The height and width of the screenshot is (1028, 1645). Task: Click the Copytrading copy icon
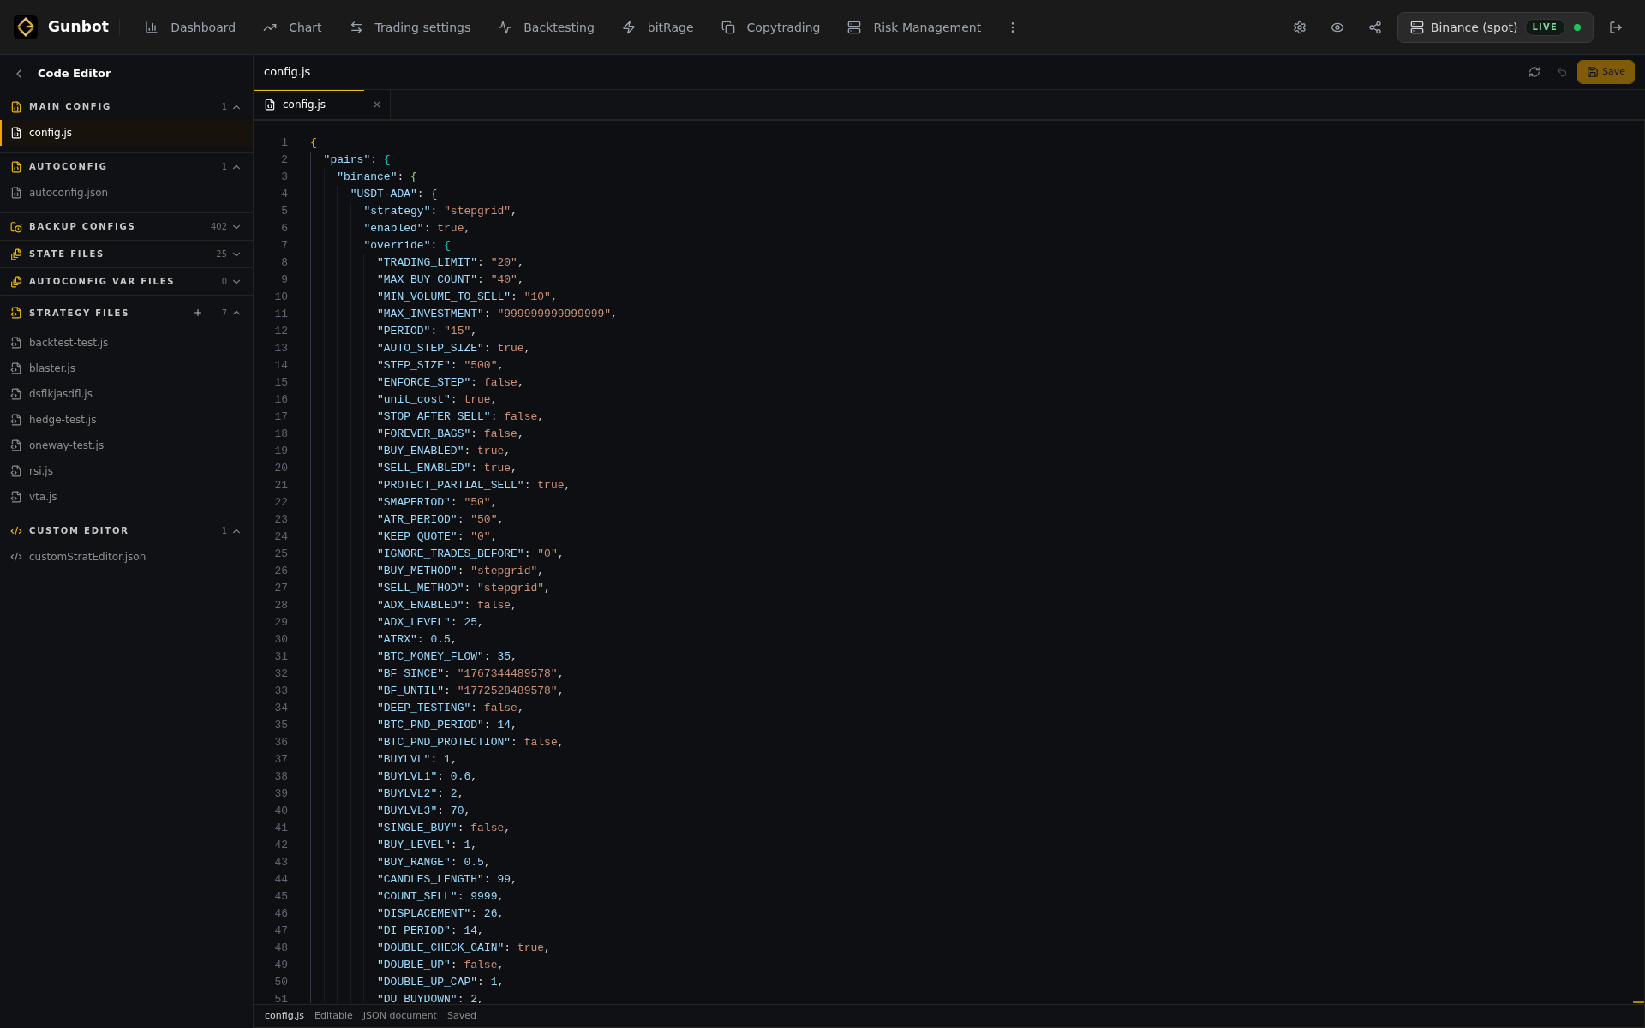click(x=728, y=27)
